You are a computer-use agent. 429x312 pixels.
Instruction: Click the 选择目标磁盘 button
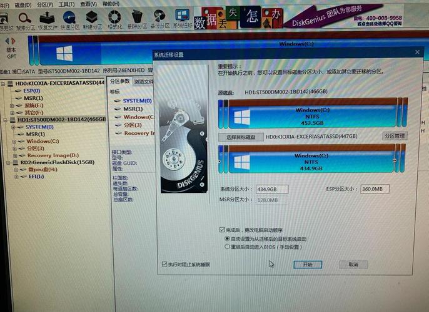(241, 137)
